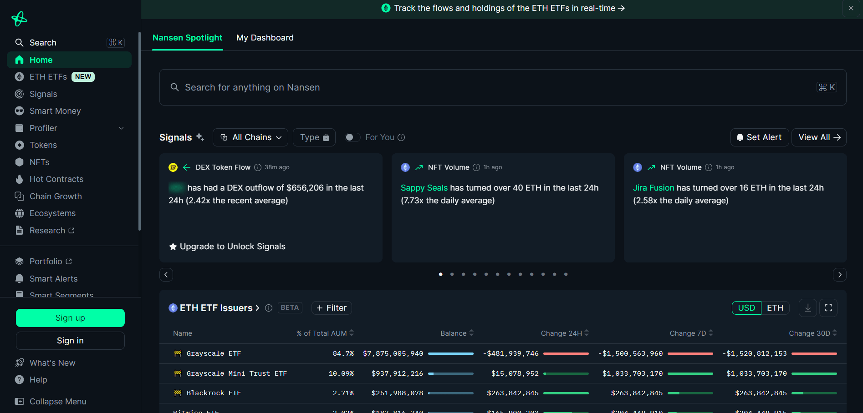Click Grayscale ETF red 24H change bar
Image resolution: width=863 pixels, height=413 pixels.
566,353
